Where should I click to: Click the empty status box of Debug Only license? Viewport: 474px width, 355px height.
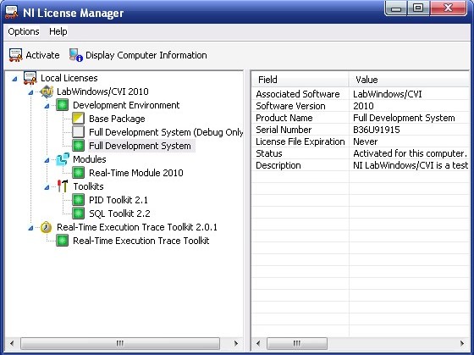[78, 132]
